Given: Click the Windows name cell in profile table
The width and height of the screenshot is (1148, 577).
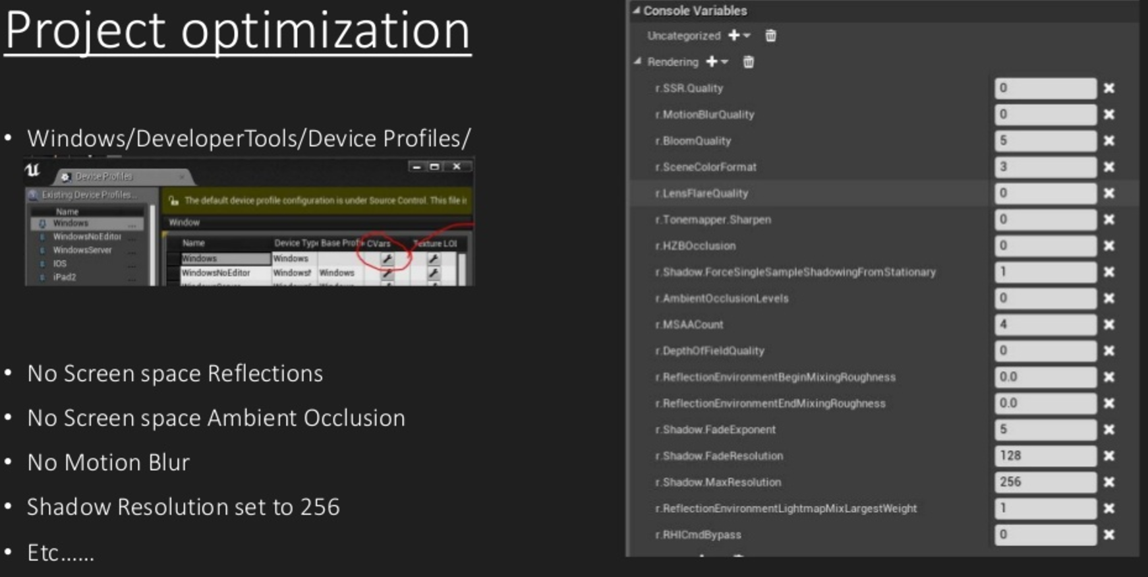Looking at the screenshot, I should coord(225,259).
